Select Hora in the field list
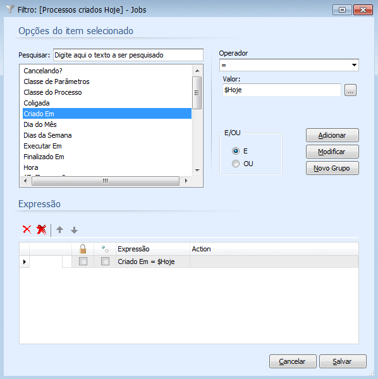The height and width of the screenshot is (379, 378). point(107,167)
